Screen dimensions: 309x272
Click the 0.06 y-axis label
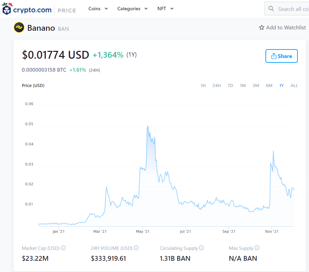click(x=29, y=104)
